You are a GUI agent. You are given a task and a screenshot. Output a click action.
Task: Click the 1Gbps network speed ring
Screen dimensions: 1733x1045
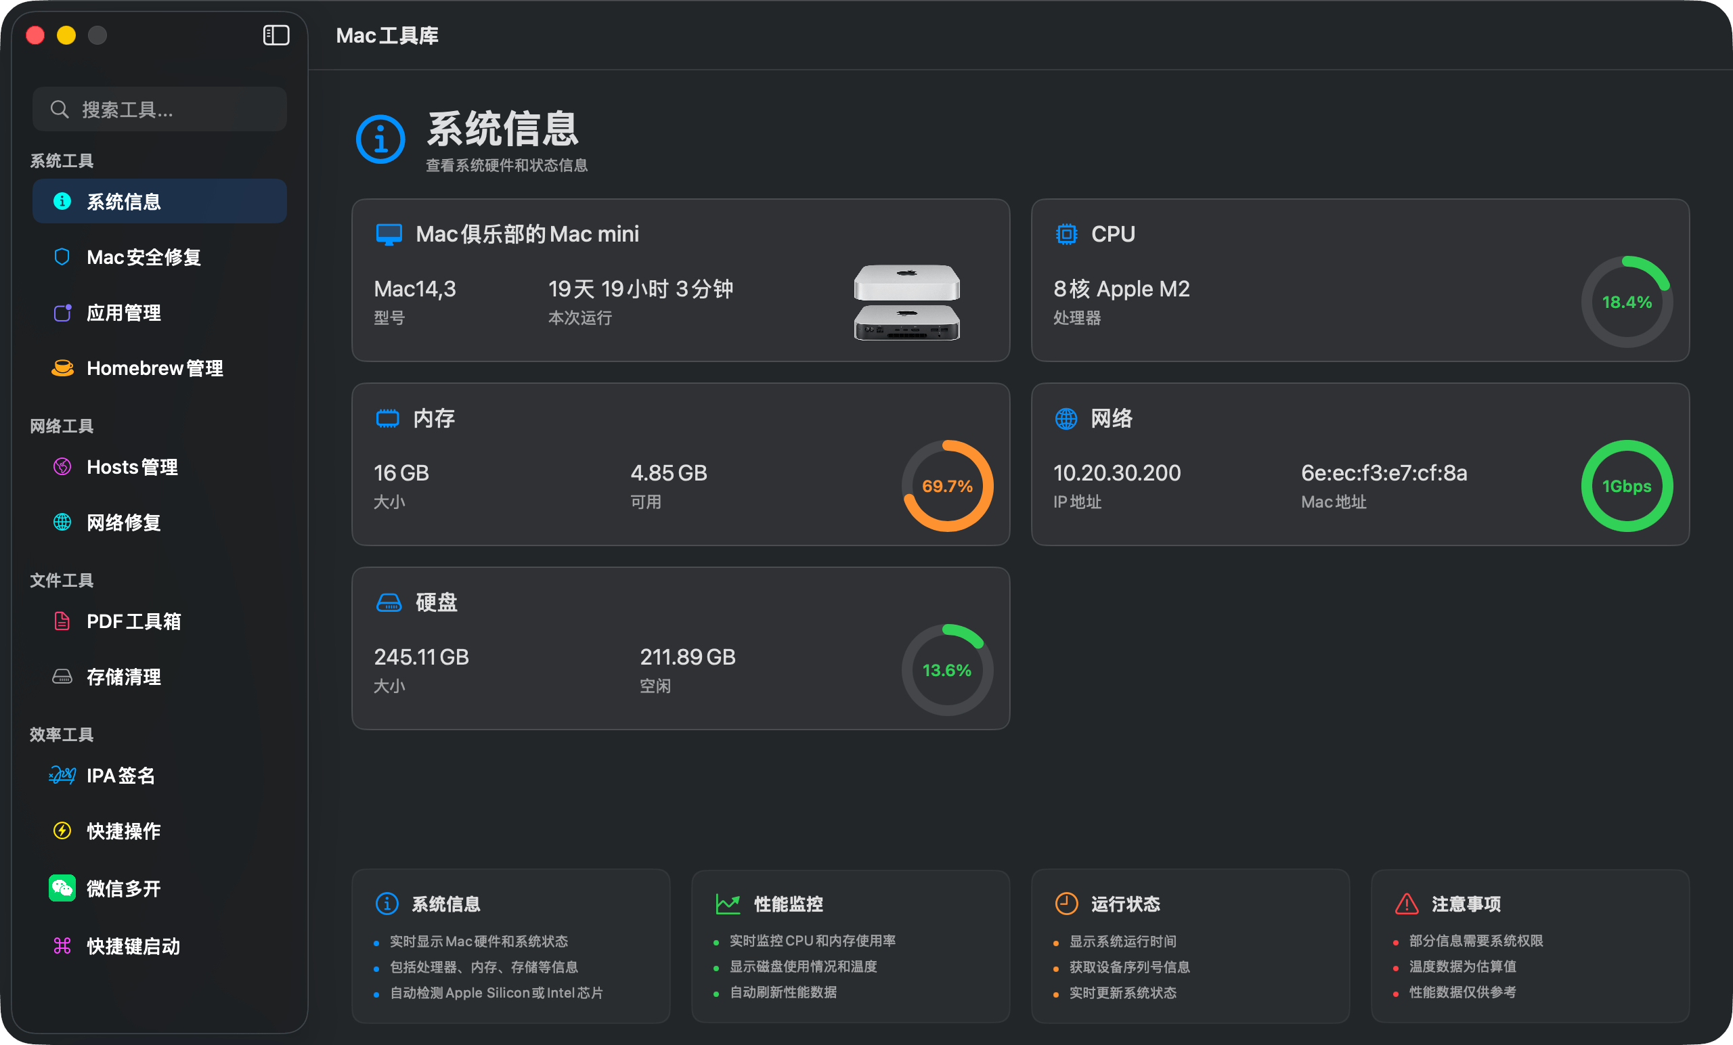[x=1626, y=486]
